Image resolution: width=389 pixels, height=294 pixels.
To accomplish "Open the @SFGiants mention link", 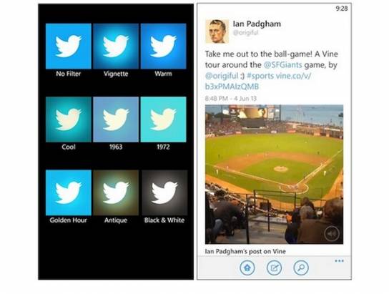I will click(282, 65).
